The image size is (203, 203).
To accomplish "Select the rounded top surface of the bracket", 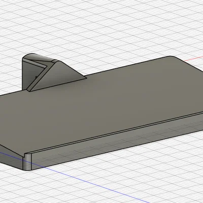I will tap(40, 57).
